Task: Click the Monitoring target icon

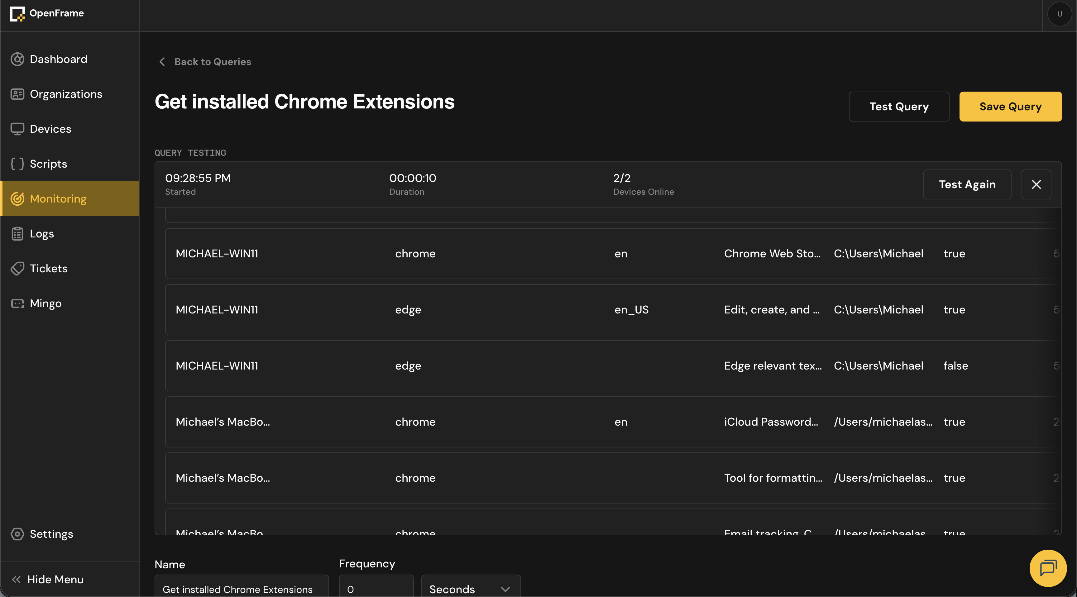Action: [x=17, y=198]
